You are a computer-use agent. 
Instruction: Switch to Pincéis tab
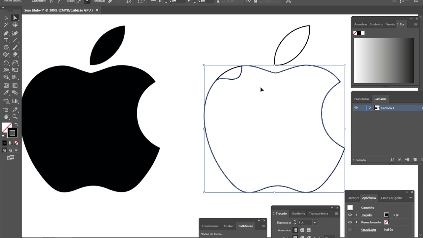tap(390, 24)
